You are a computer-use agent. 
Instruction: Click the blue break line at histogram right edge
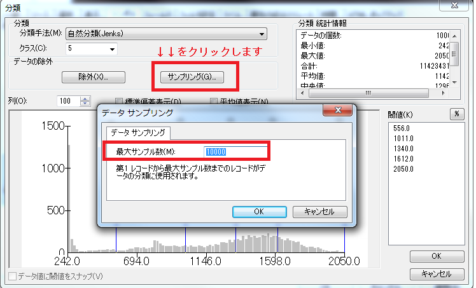click(x=344, y=240)
